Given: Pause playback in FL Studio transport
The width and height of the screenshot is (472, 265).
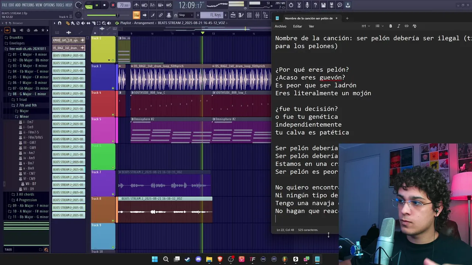Looking at the screenshot, I should tap(97, 5).
